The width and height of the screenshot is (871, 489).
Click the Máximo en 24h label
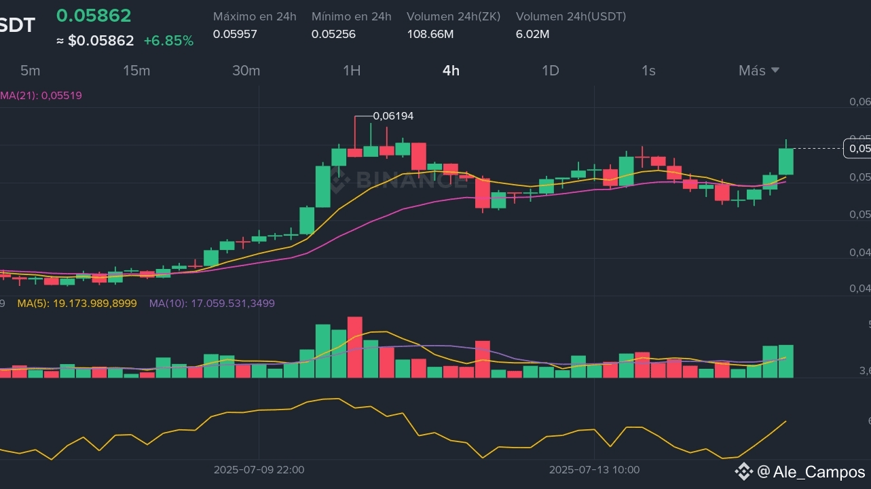[x=255, y=16]
